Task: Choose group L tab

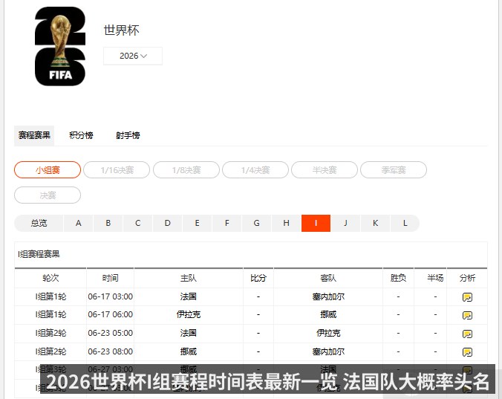Action: point(405,223)
